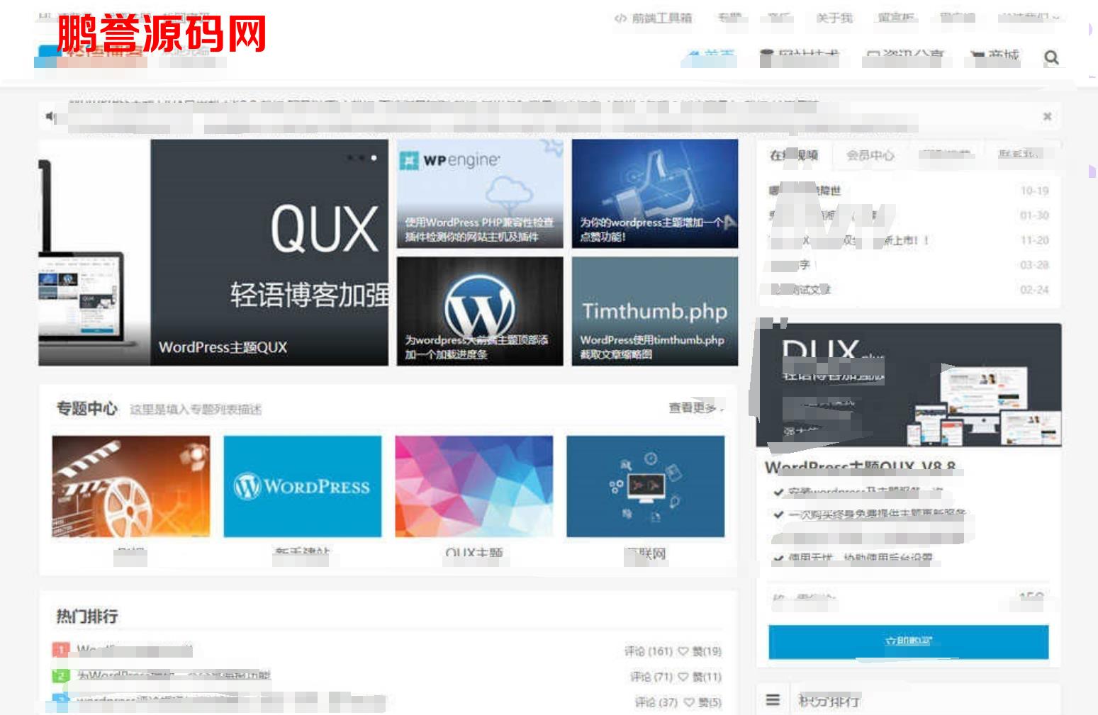This screenshot has width=1098, height=715.
Task: Open the sidebar post dated 02-24
Action: (909, 290)
